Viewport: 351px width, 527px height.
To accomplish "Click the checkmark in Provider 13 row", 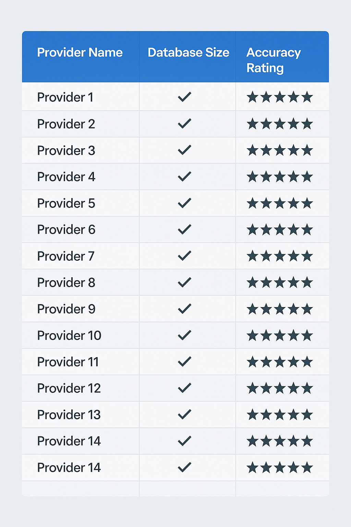I will click(184, 414).
